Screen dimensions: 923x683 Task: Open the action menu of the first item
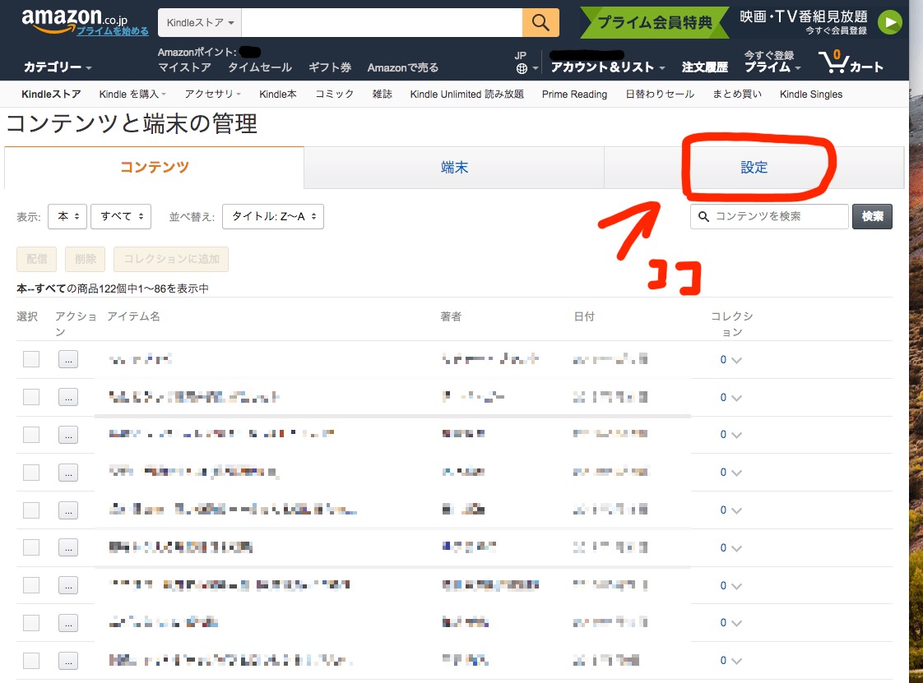tap(68, 359)
